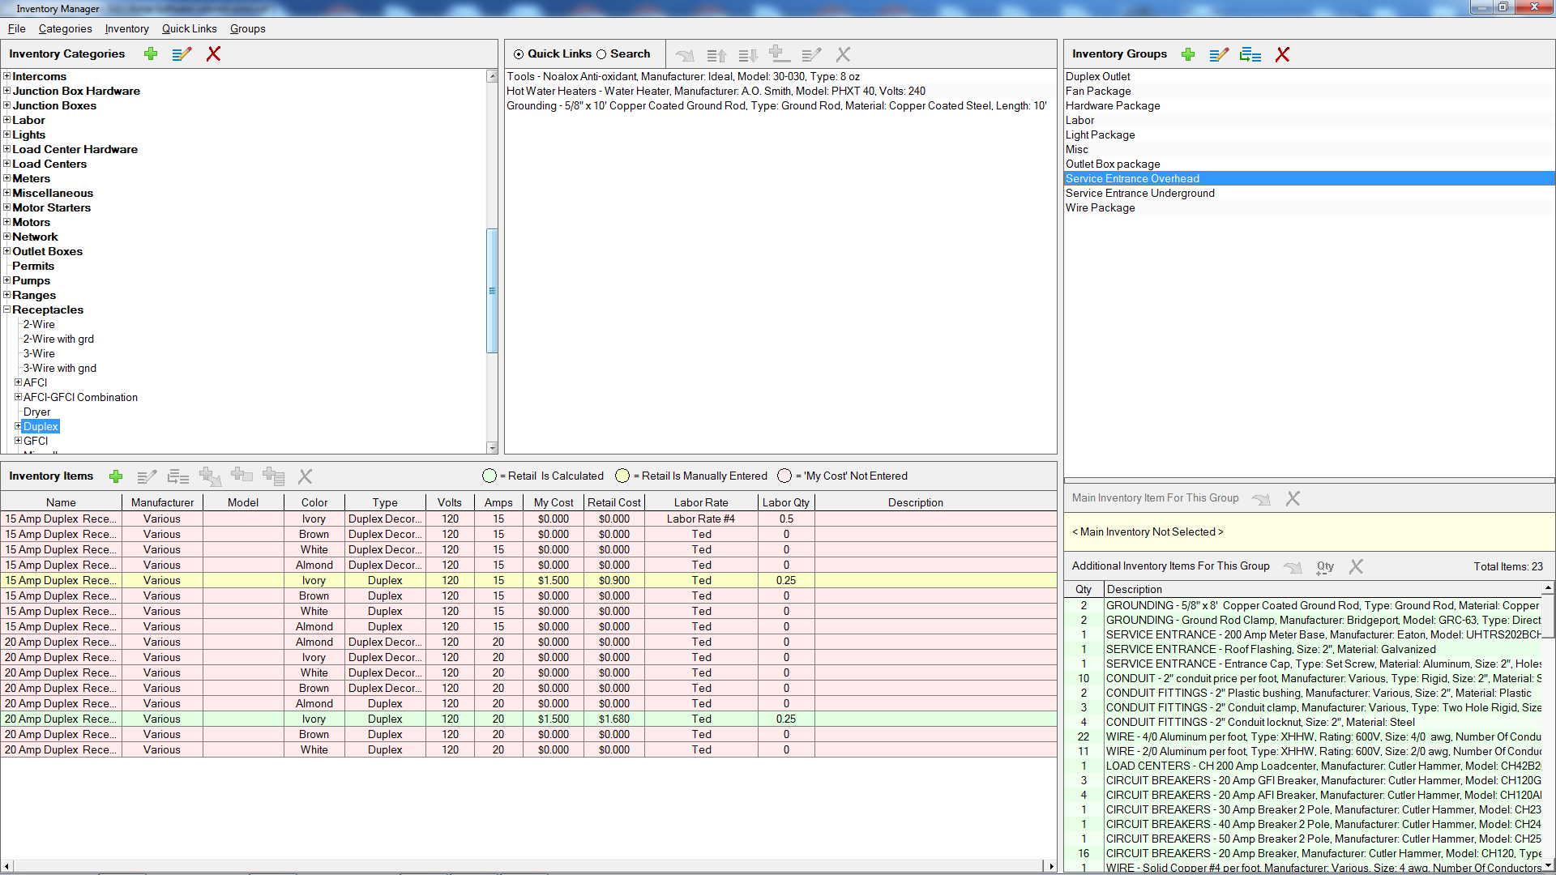Open the Categories menu
1556x875 pixels.
pyautogui.click(x=65, y=28)
